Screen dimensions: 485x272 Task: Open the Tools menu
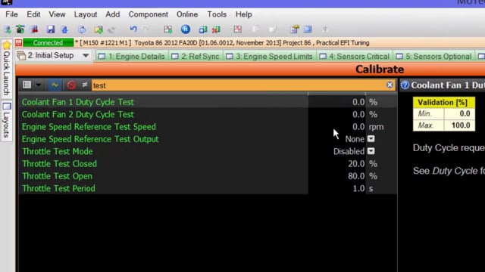click(x=217, y=14)
